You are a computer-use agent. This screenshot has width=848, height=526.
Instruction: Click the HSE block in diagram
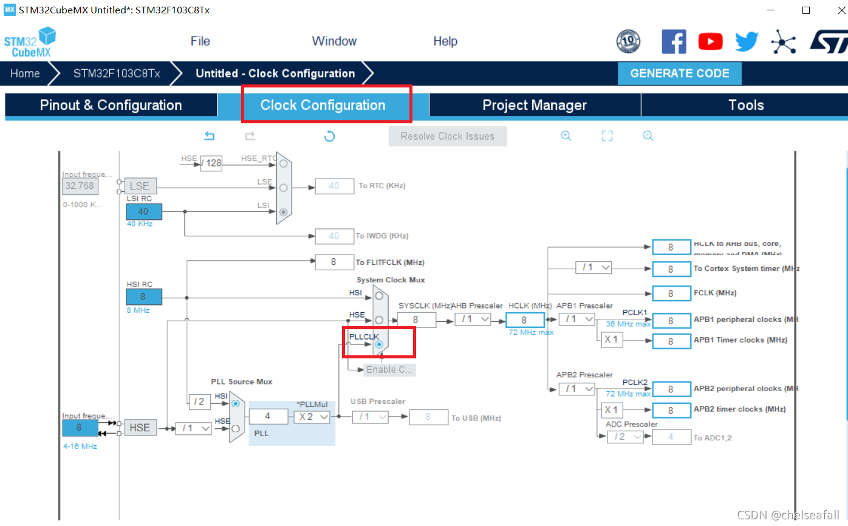[x=140, y=428]
